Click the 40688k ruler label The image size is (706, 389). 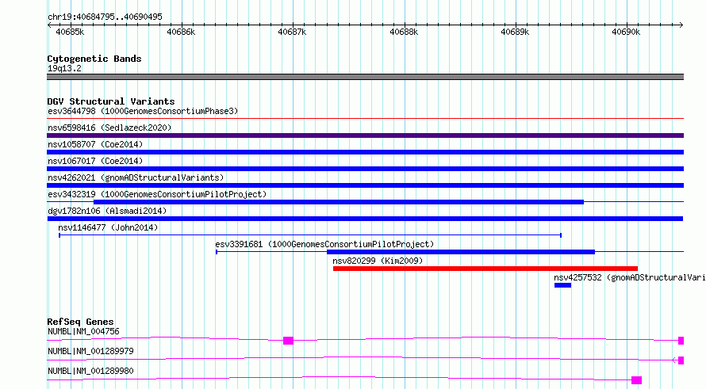404,32
